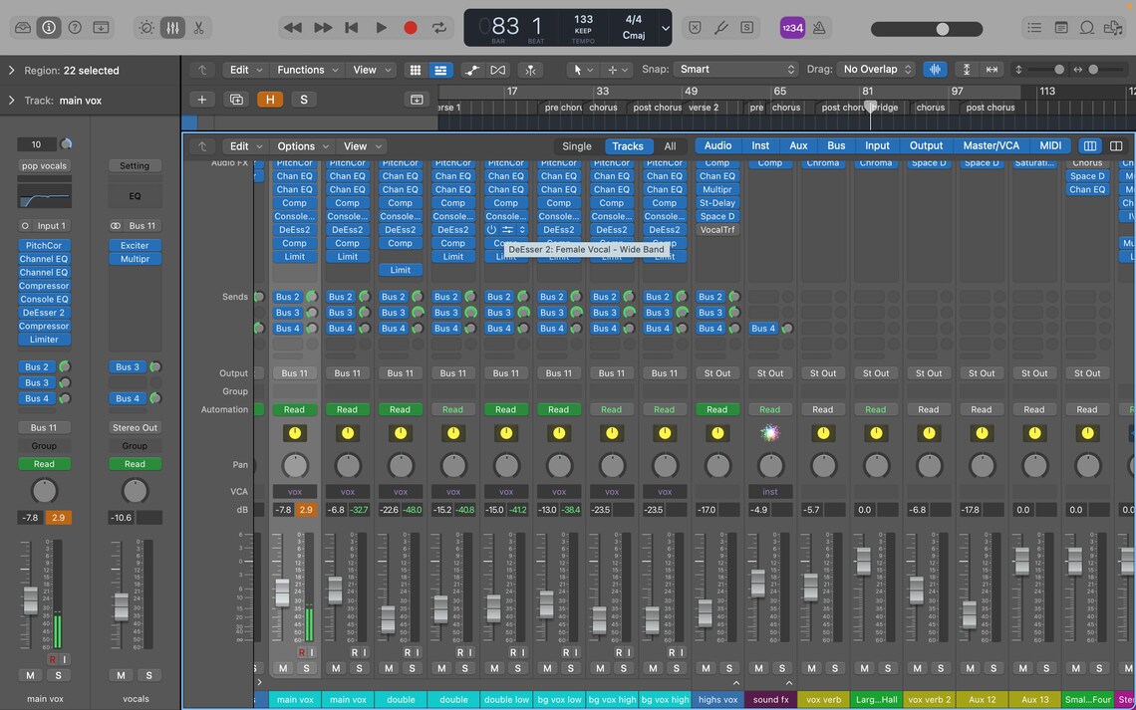The width and height of the screenshot is (1136, 710).
Task: Toggle Read automation on the sound fx channel
Action: [x=769, y=409]
